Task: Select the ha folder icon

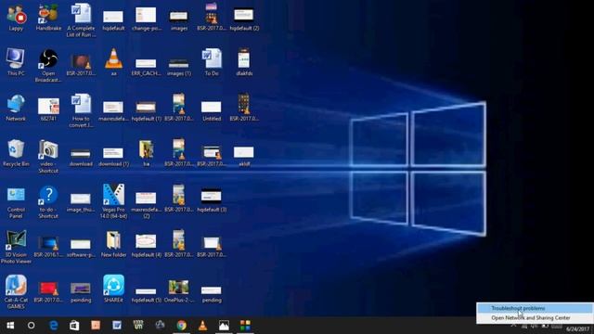Action: coord(147,153)
